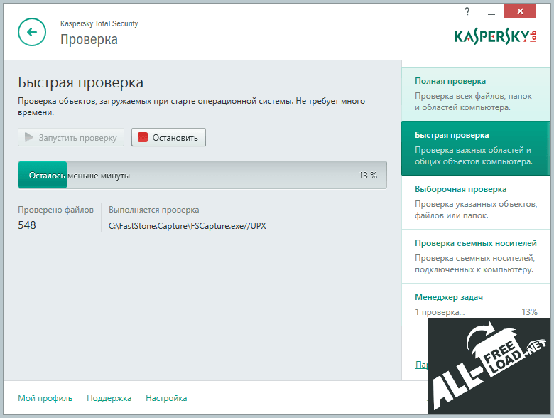Open help via the question mark icon
554x418 pixels.
[x=467, y=11]
